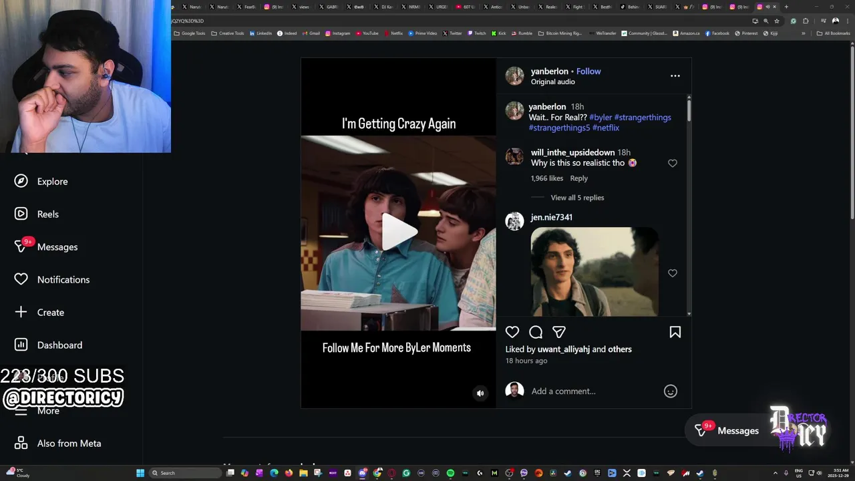
Task: Open the More menu in sidebar
Action: click(37, 411)
